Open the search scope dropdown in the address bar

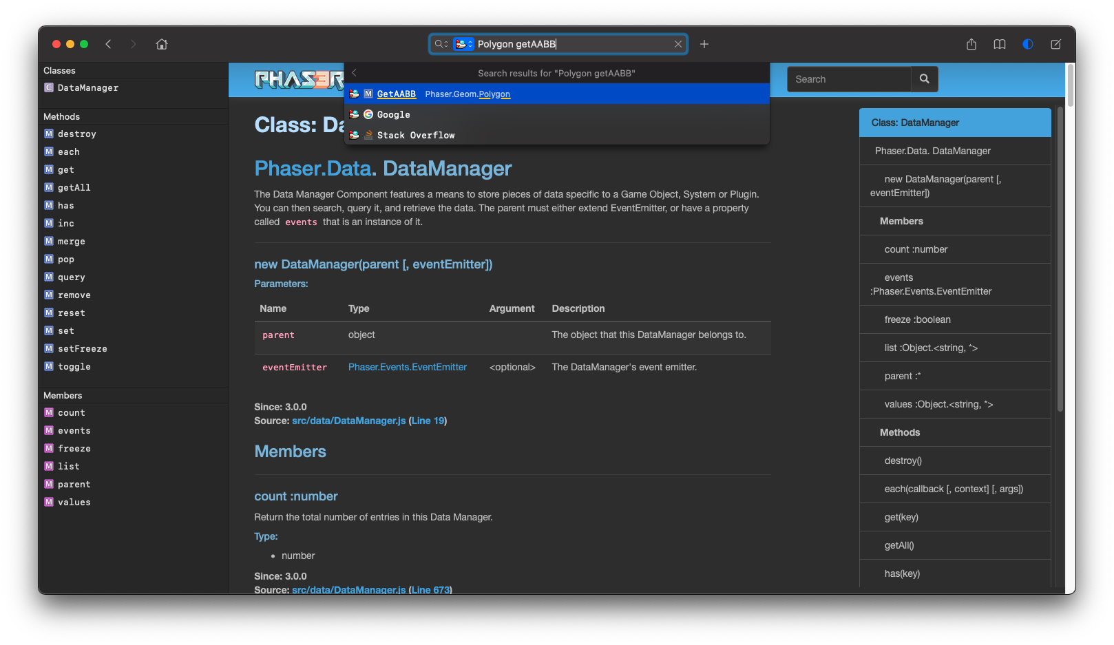coord(441,43)
